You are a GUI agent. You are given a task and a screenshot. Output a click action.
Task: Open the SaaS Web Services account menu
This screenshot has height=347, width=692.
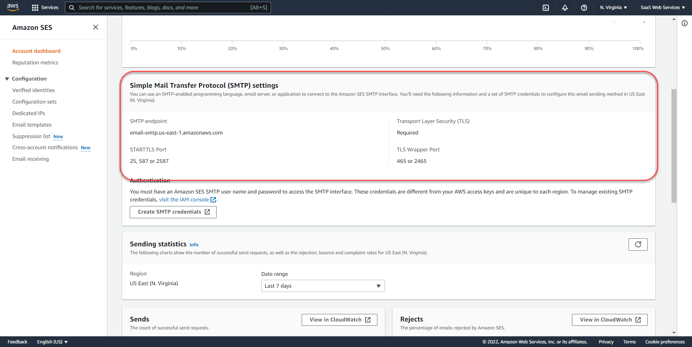click(x=662, y=8)
